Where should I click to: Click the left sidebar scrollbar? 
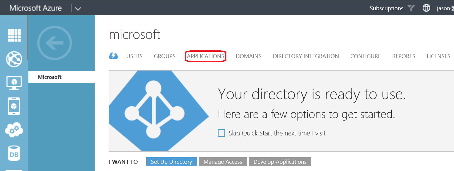click(x=27, y=38)
